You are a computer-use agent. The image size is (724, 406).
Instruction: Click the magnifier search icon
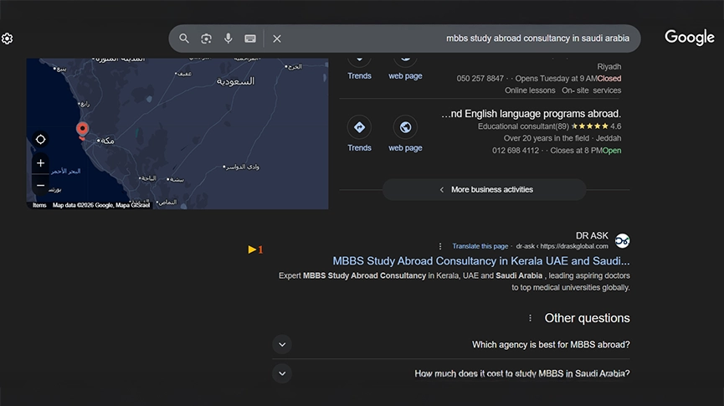[184, 39]
